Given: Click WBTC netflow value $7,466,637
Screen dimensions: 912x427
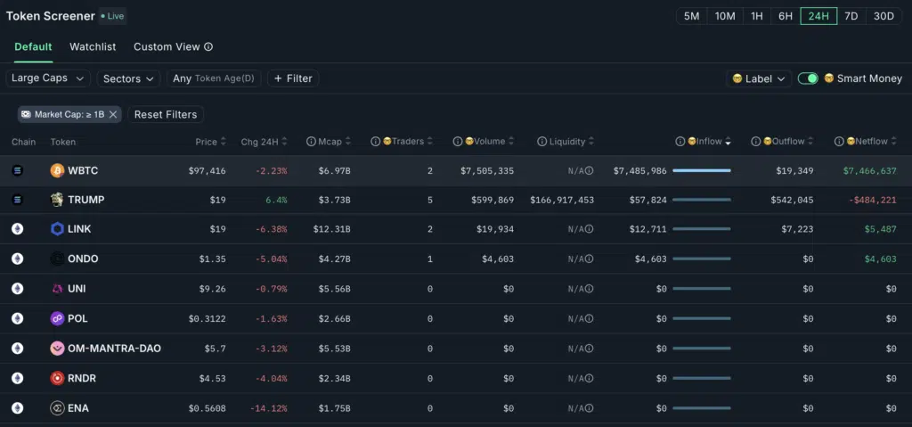Looking at the screenshot, I should [869, 170].
